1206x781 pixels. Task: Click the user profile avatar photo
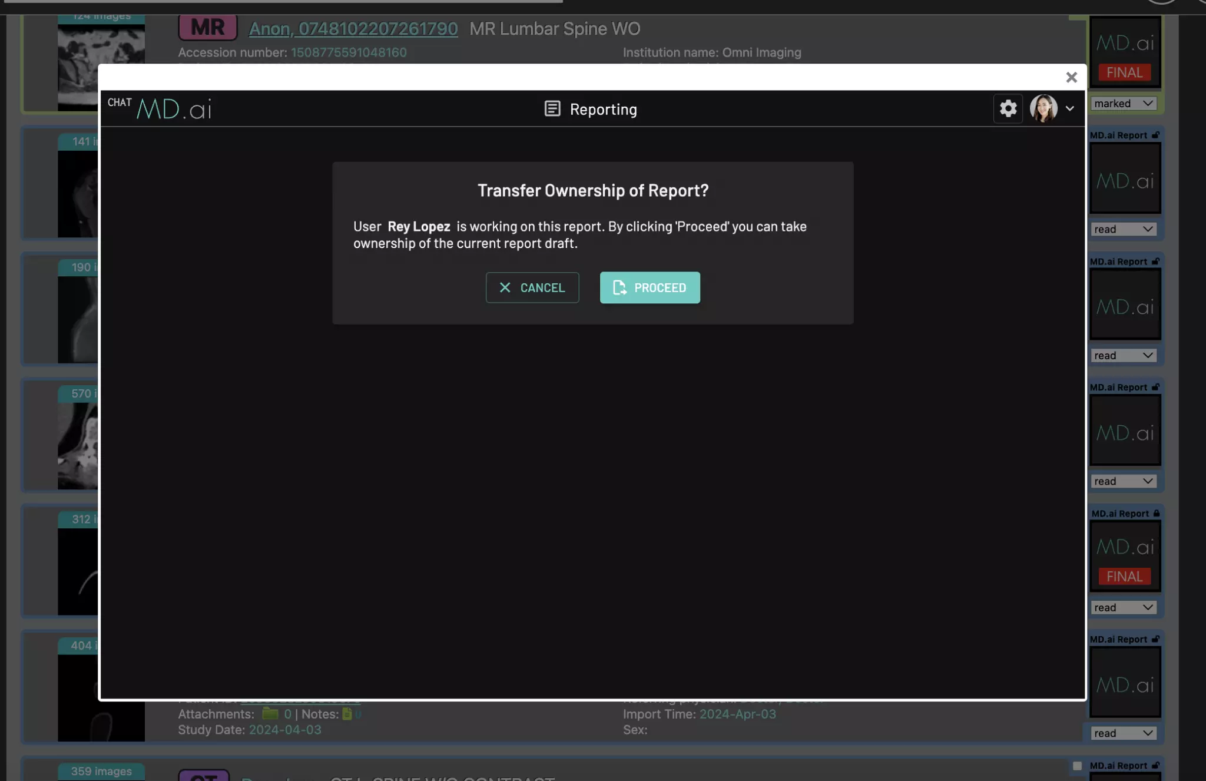click(1043, 108)
